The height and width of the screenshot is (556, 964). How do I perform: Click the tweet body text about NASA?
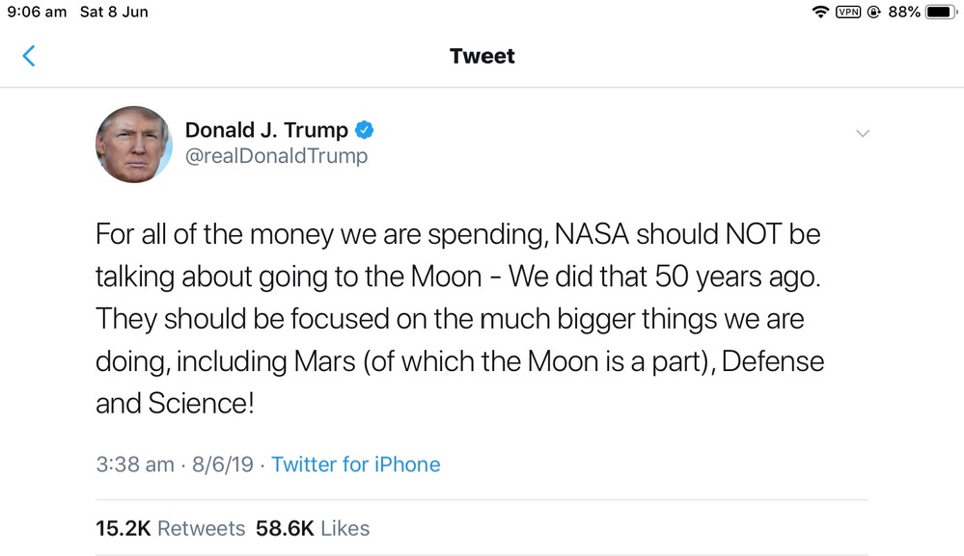[x=459, y=317]
